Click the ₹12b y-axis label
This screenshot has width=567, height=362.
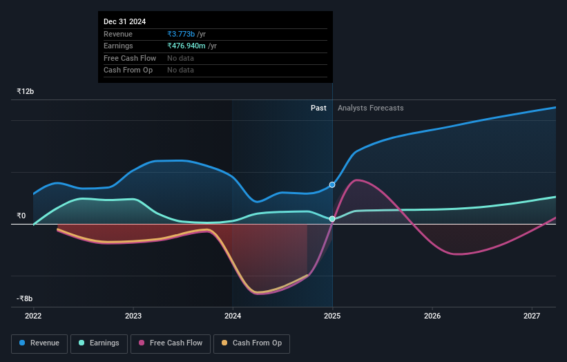[26, 91]
